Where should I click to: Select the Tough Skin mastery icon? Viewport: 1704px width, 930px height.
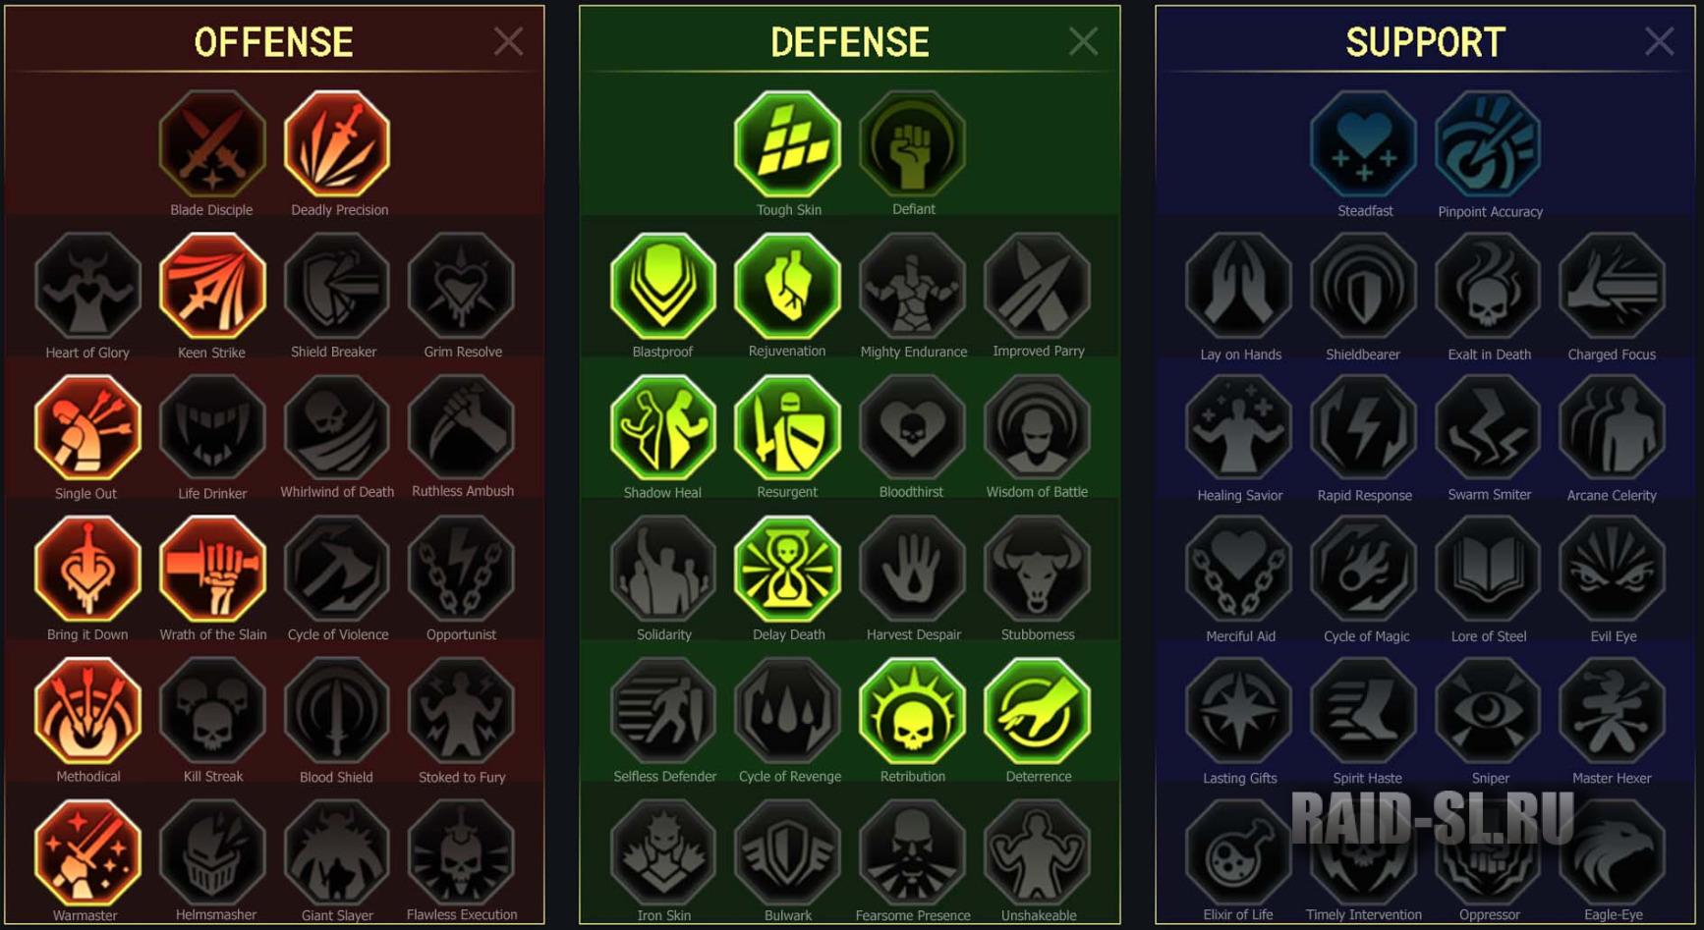787,144
